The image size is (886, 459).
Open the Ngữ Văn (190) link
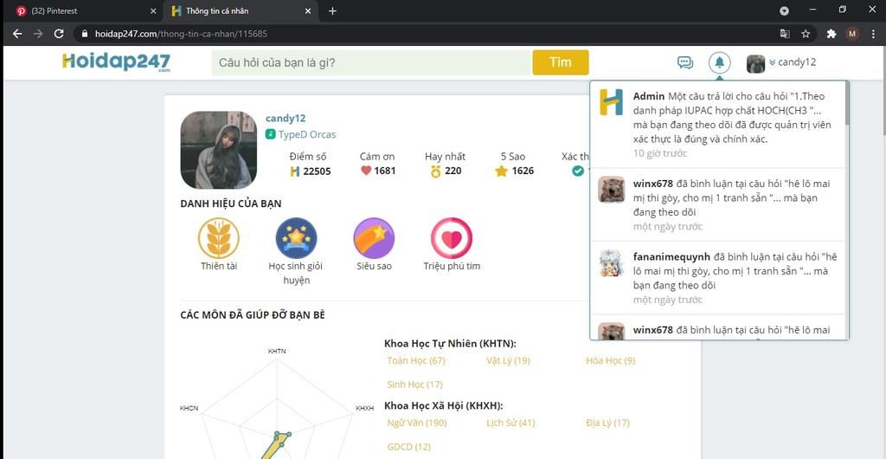pos(416,423)
